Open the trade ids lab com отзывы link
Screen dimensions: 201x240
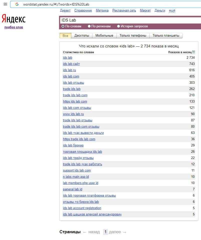[x=81, y=127]
